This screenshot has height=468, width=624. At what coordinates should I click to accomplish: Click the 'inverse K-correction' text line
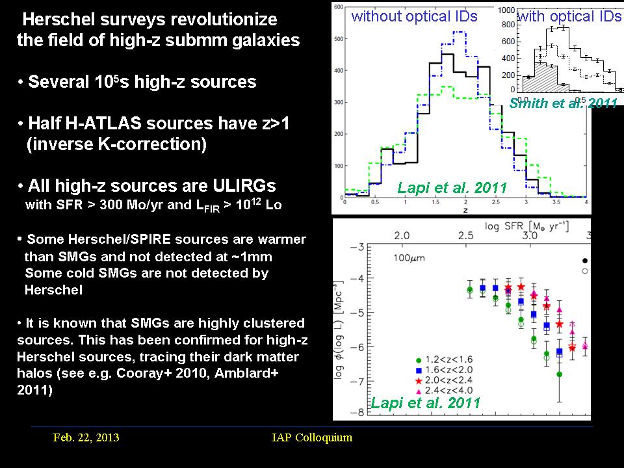click(117, 144)
